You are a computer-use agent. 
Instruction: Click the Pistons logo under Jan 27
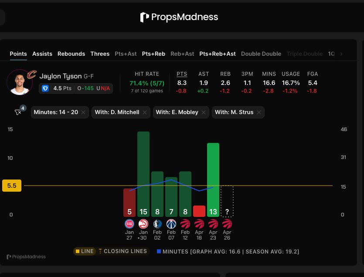pyautogui.click(x=129, y=224)
